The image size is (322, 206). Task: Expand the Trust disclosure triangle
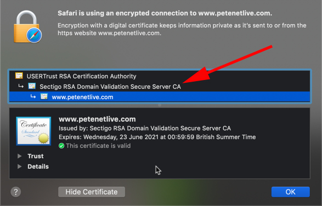pyautogui.click(x=20, y=156)
